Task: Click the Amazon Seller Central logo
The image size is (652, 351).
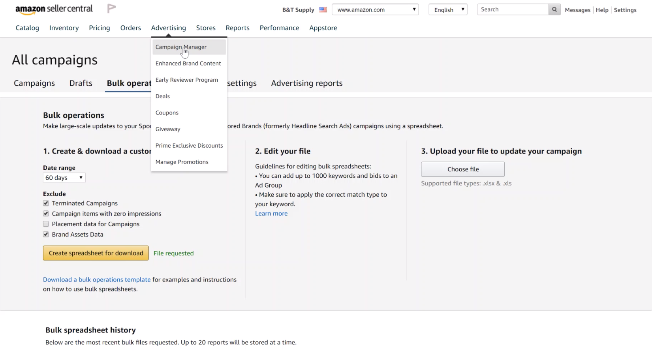Action: pyautogui.click(x=54, y=9)
